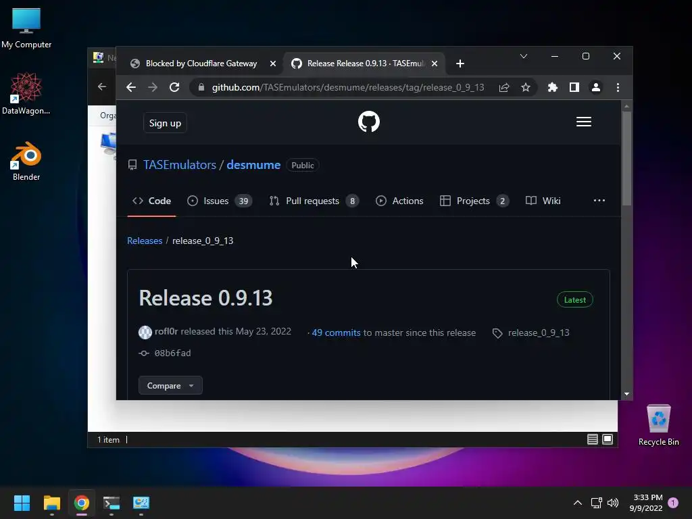Image resolution: width=692 pixels, height=519 pixels.
Task: Click Chrome's back arrow button
Action: 131,87
